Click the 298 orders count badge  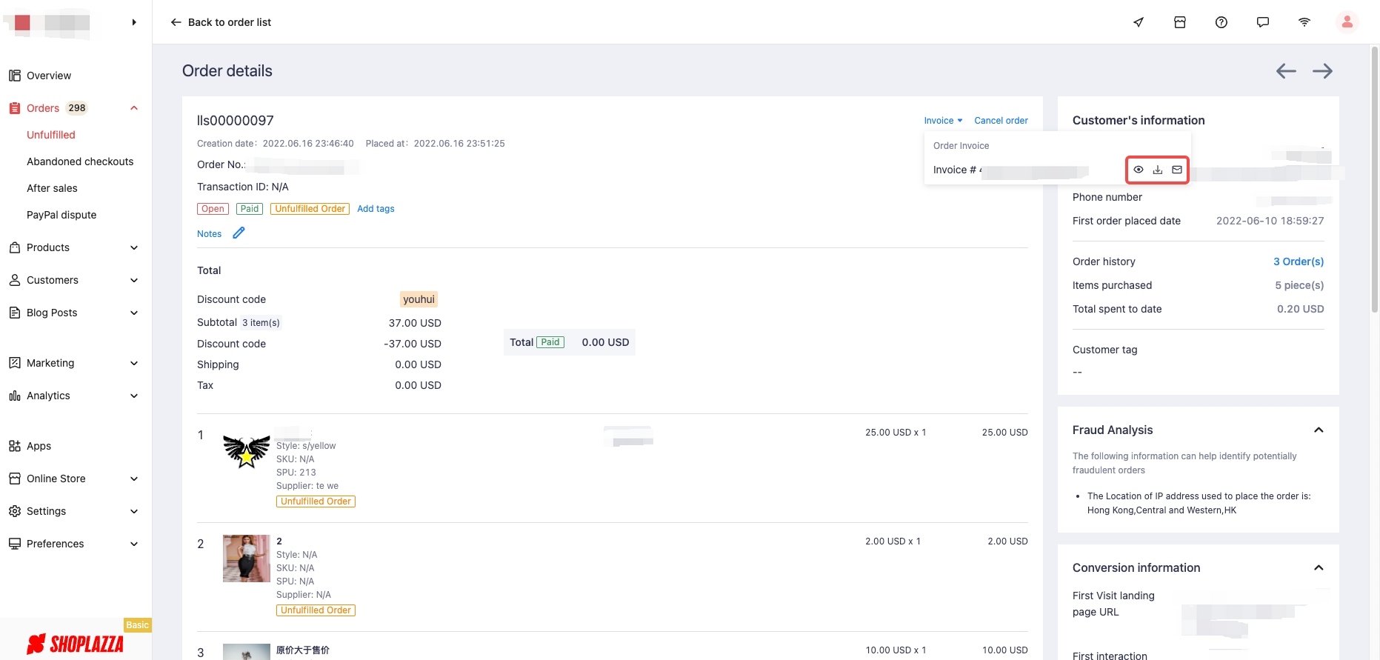click(x=77, y=108)
